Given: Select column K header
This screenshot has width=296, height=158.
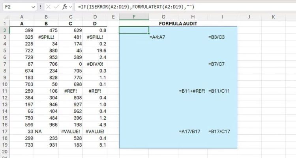Looking at the screenshot, I should click(x=274, y=17).
